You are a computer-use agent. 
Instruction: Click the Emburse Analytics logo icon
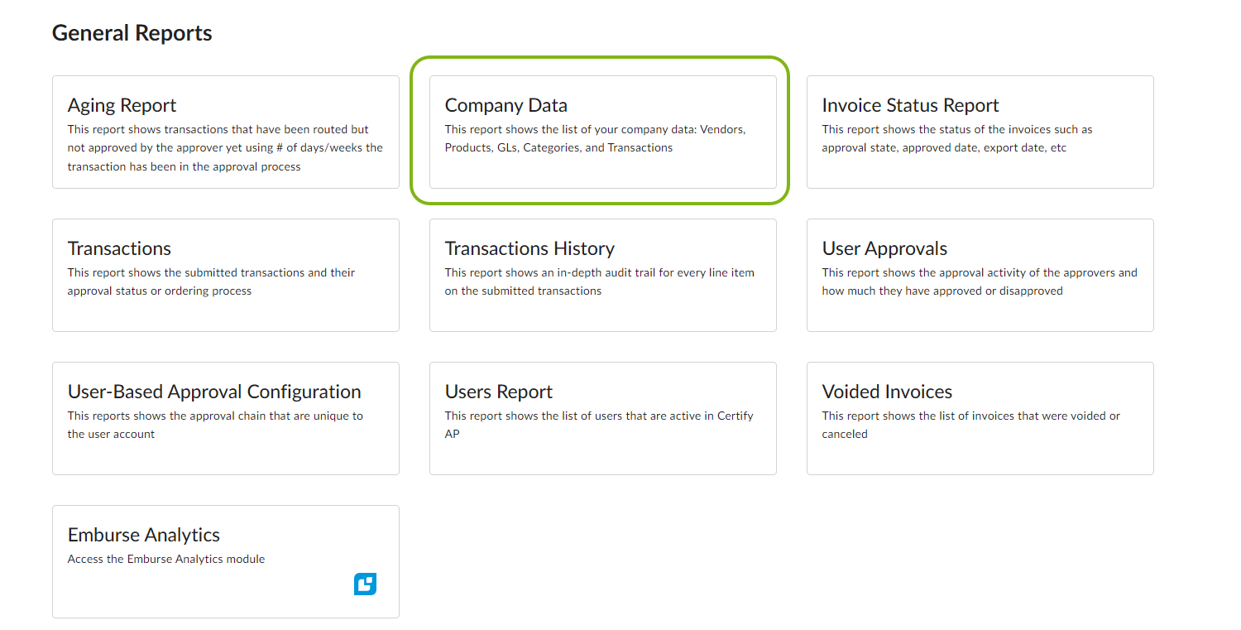(365, 584)
